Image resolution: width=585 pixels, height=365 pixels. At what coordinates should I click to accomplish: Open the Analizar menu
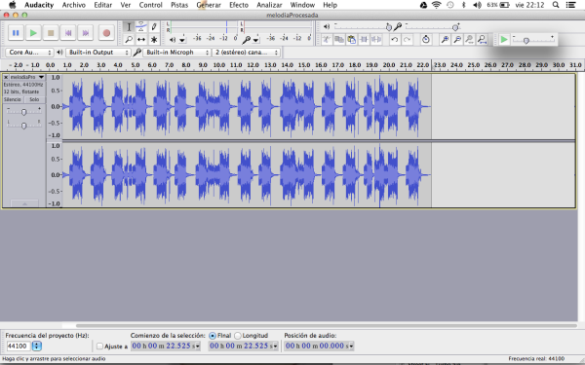click(x=269, y=5)
